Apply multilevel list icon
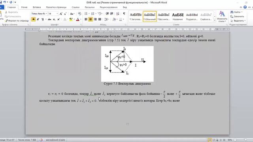Viewport: 253px width, 142px height. pos(99,14)
